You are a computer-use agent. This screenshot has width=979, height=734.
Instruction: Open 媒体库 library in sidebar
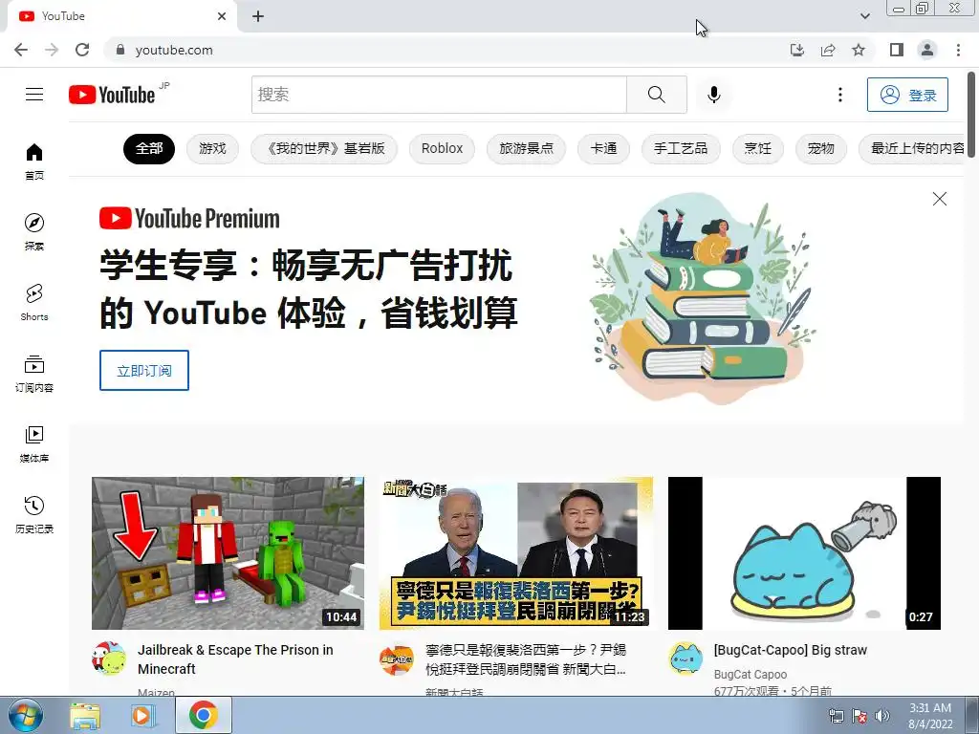tap(34, 443)
